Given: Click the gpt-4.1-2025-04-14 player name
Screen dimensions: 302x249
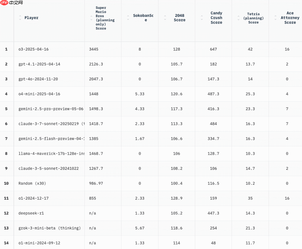Looking at the screenshot, I should (39, 64).
